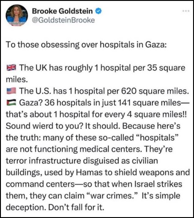Click the sentence about 620 square miles
Viewport: 194px width, 218px height.
(104, 91)
